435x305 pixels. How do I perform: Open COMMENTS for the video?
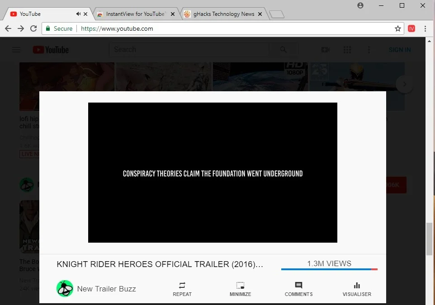coord(298,289)
